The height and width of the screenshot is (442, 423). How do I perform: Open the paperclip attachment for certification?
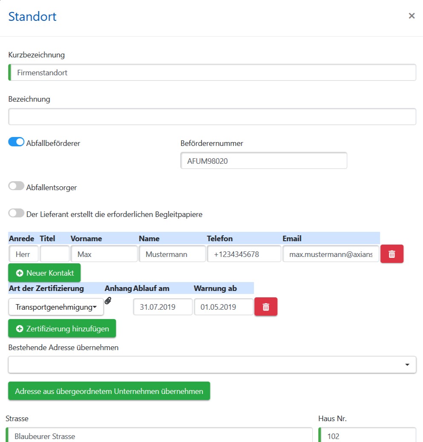click(108, 300)
